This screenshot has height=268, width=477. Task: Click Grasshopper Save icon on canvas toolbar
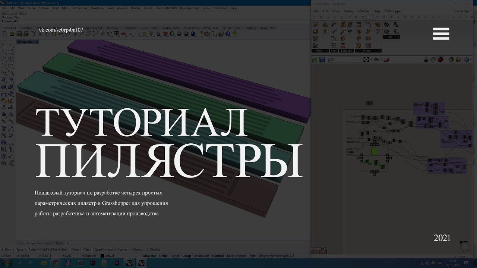click(x=322, y=60)
